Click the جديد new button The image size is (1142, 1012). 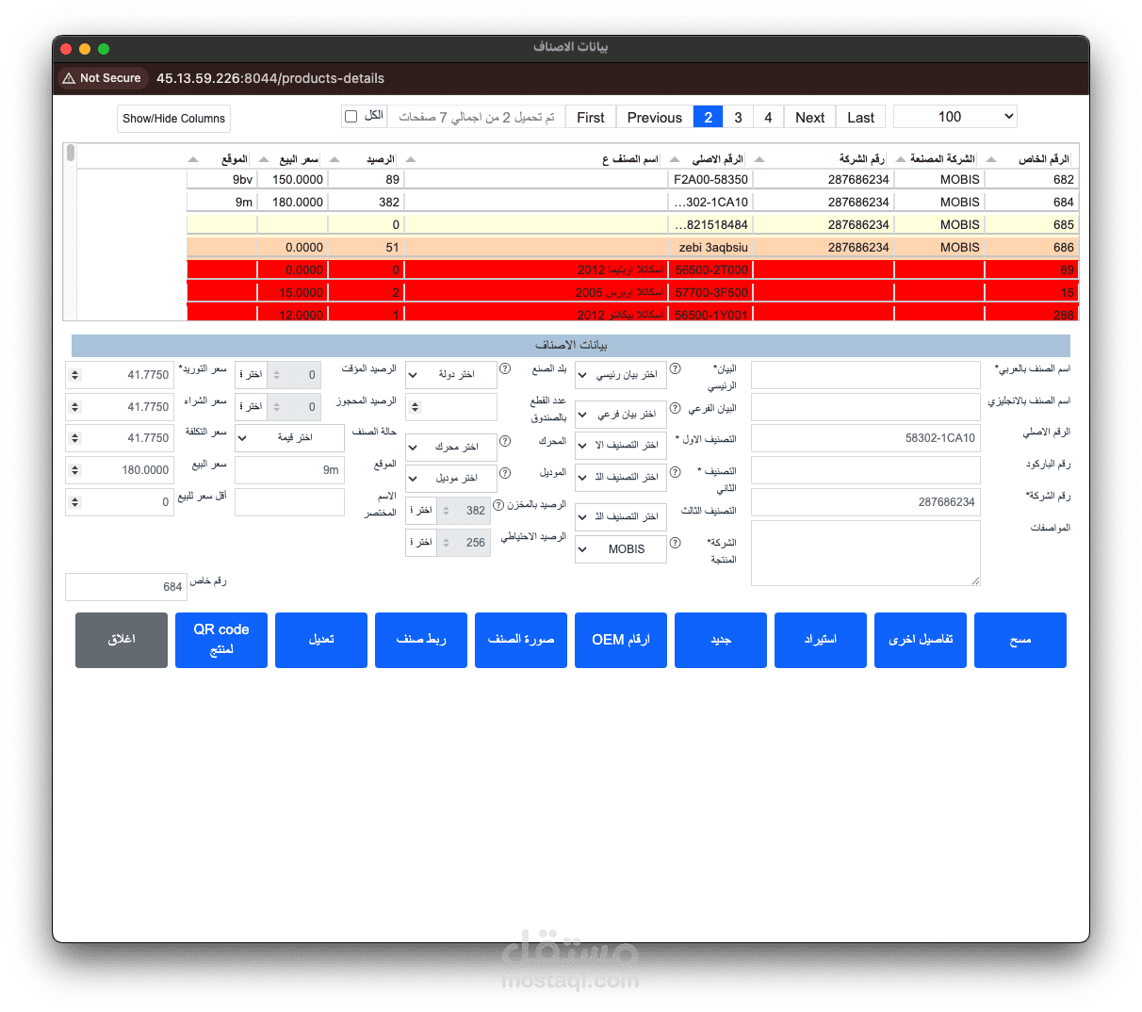point(721,640)
